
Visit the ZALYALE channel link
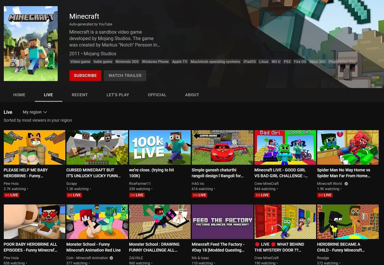coord(137,258)
